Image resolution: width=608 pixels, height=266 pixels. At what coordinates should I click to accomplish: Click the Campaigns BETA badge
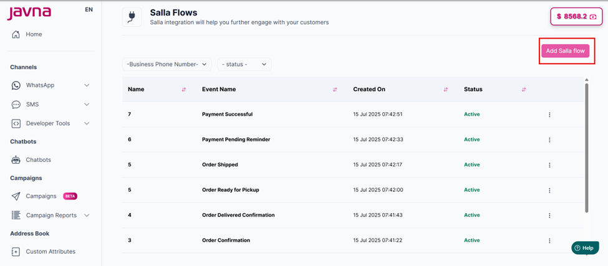[x=70, y=196]
